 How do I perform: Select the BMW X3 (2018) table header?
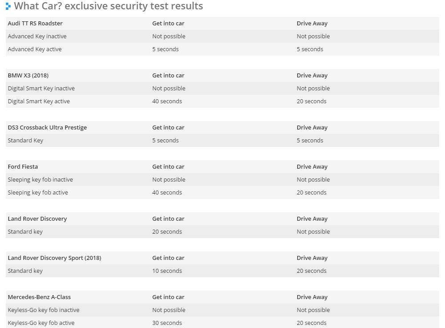pos(28,76)
